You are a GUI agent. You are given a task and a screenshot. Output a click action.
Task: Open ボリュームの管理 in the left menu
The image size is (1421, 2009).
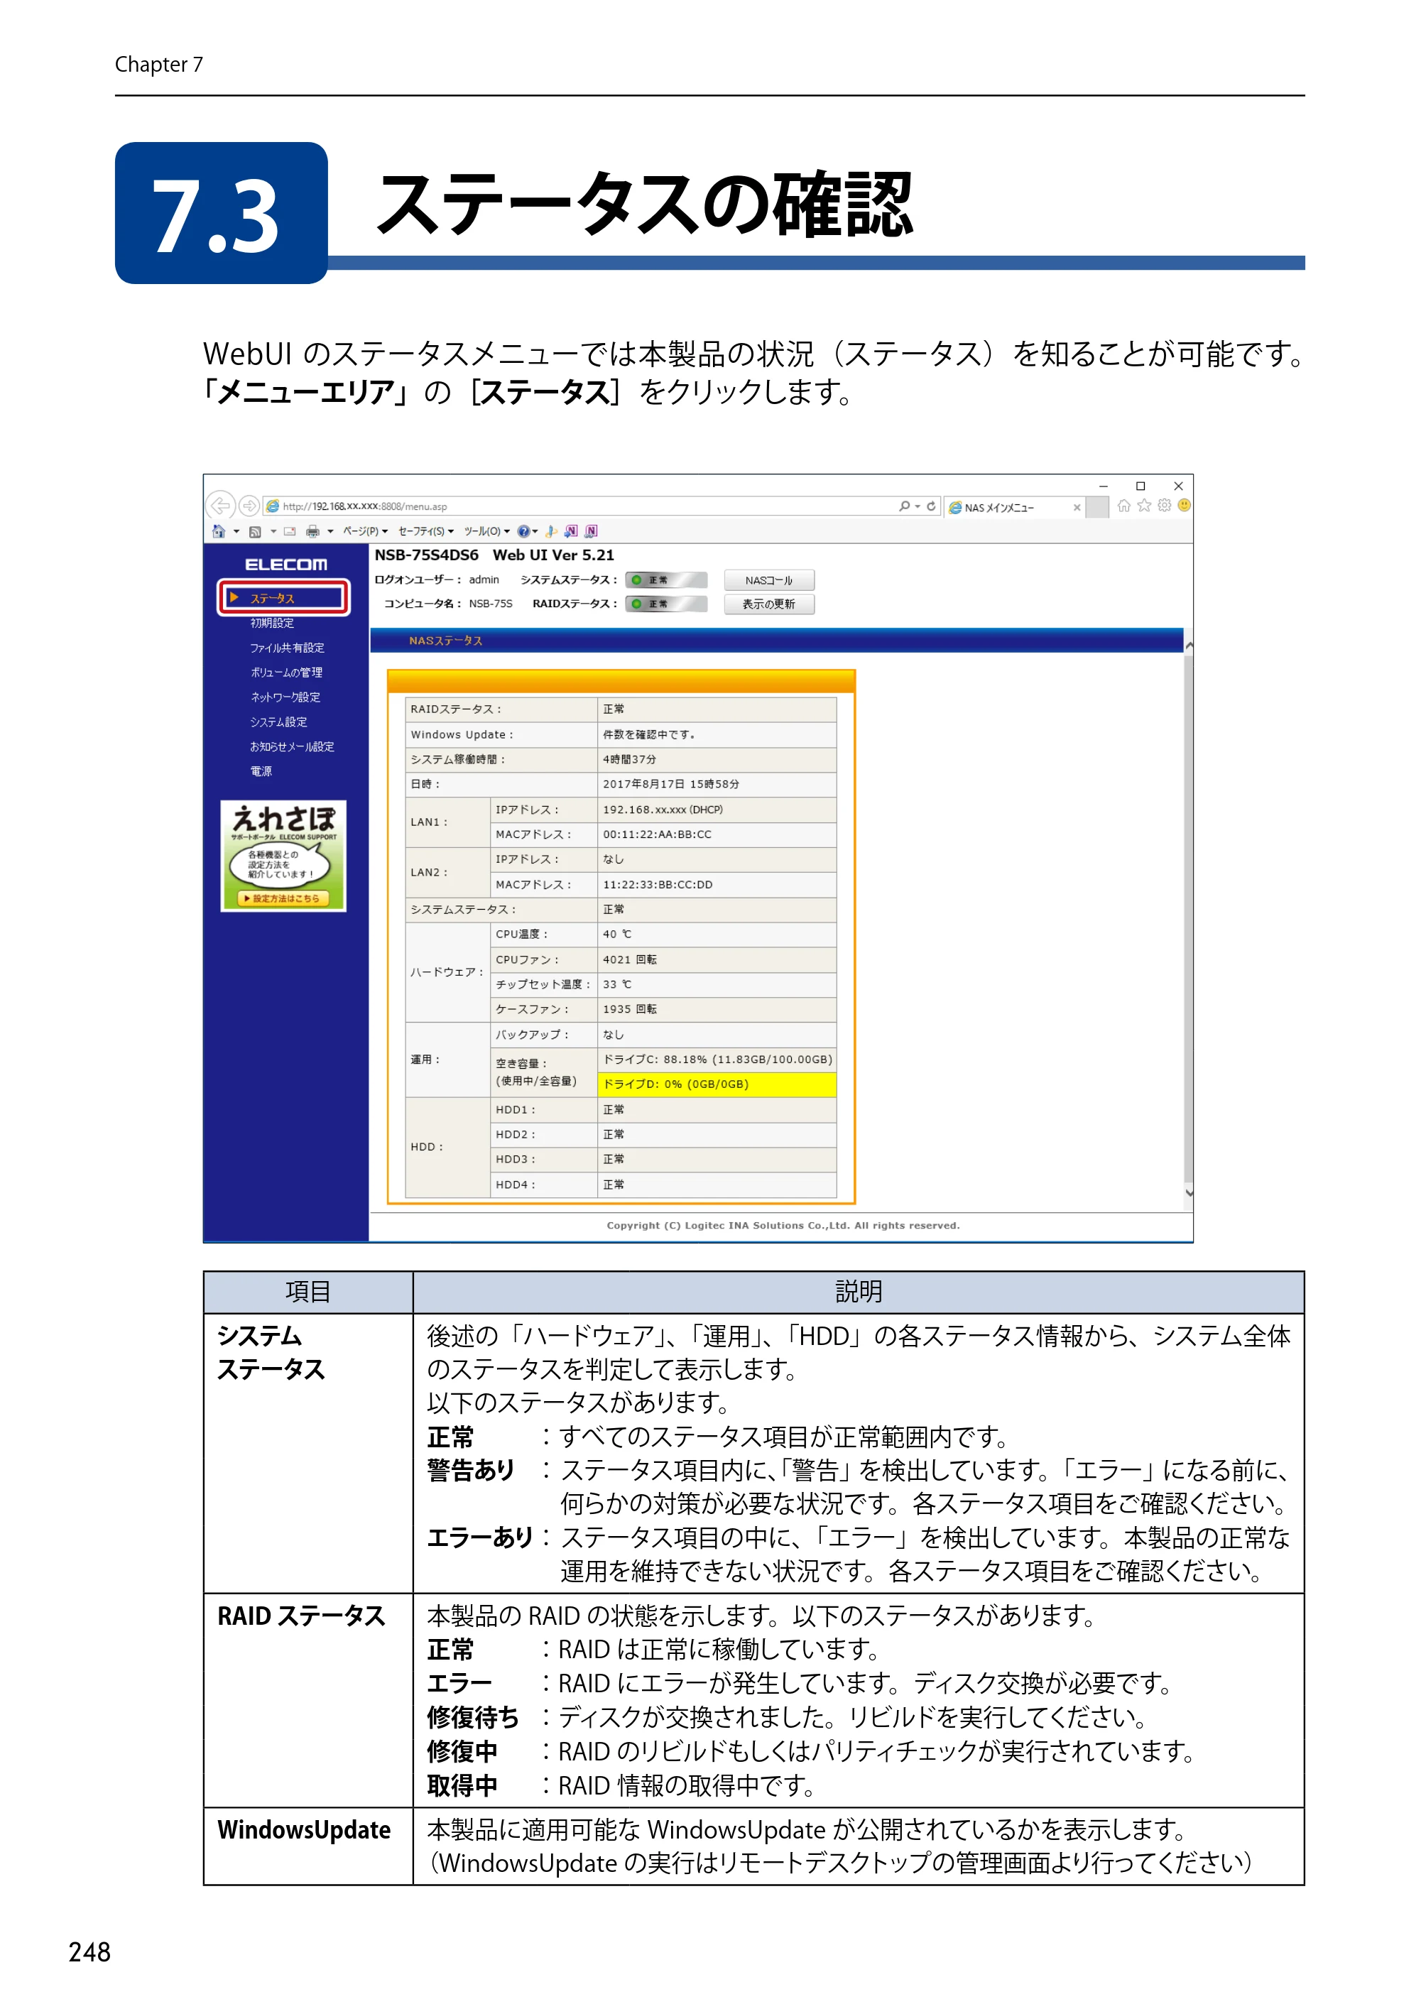click(x=286, y=672)
